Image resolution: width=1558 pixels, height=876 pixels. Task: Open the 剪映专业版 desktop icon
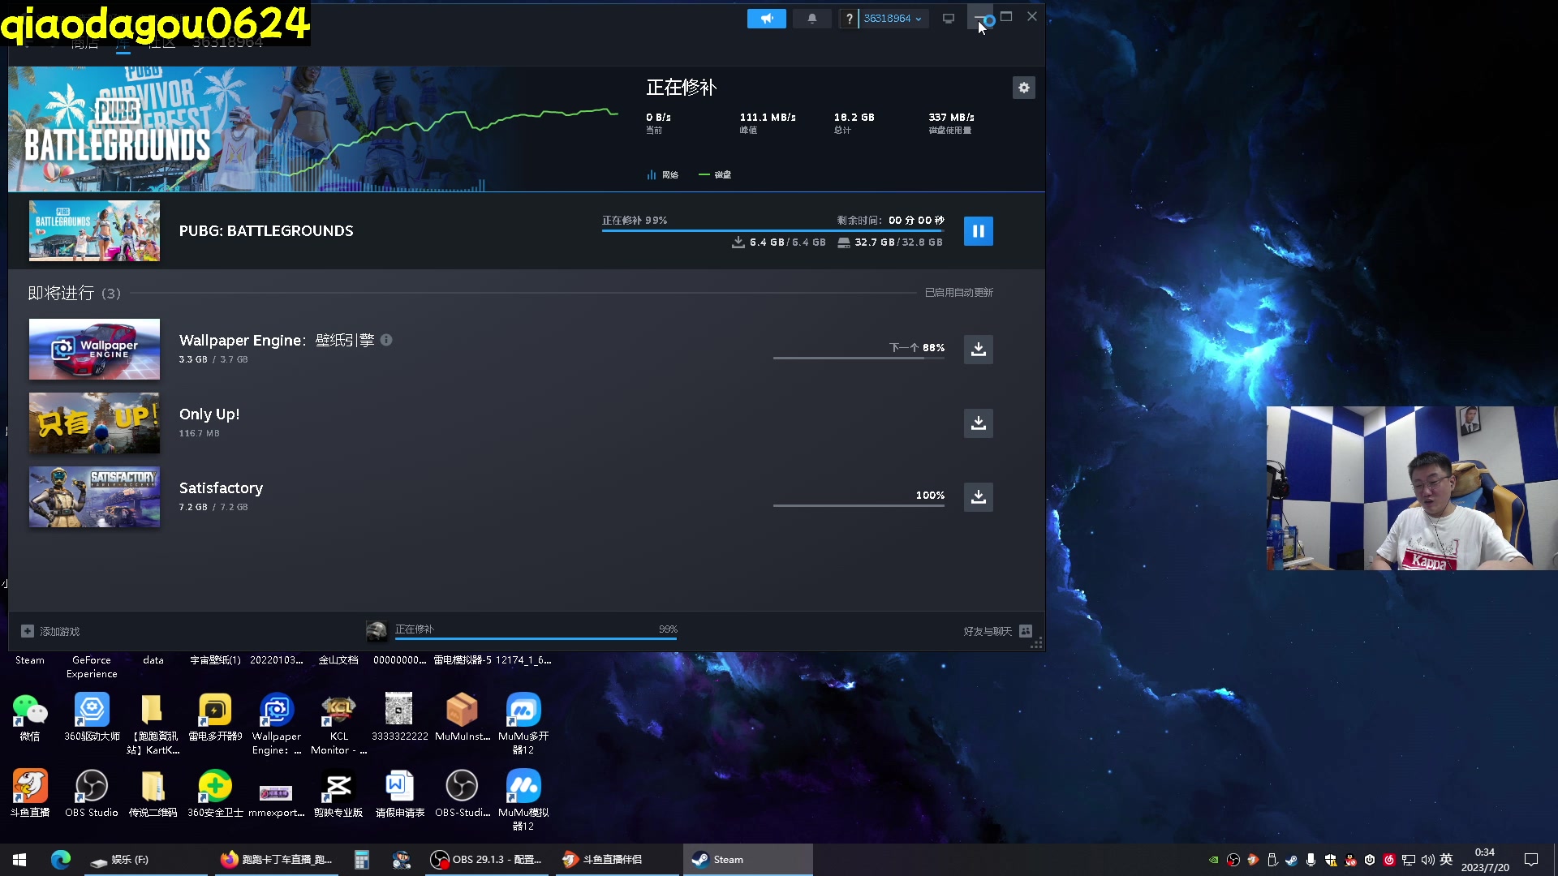point(338,794)
